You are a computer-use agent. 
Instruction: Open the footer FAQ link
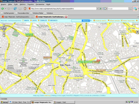pyautogui.click(x=81, y=95)
